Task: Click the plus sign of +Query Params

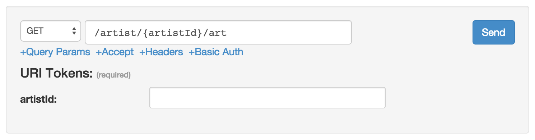Action: pyautogui.click(x=23, y=52)
